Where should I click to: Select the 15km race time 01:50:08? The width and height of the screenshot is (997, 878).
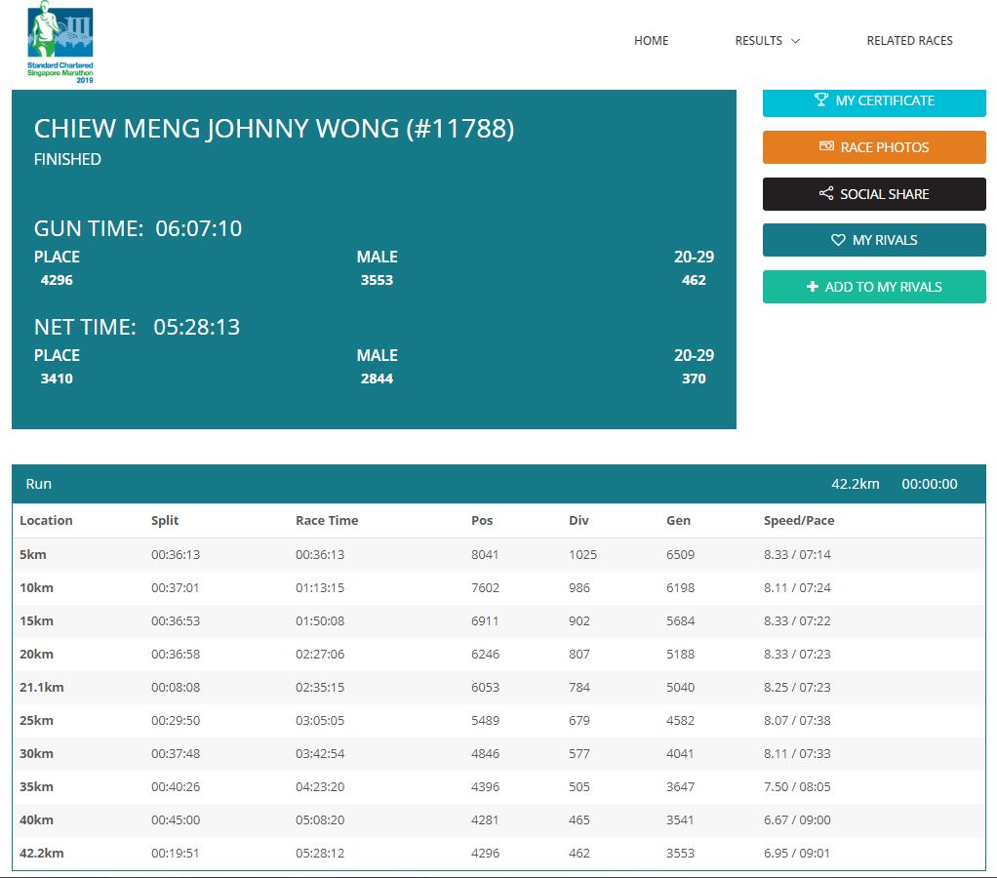(320, 620)
